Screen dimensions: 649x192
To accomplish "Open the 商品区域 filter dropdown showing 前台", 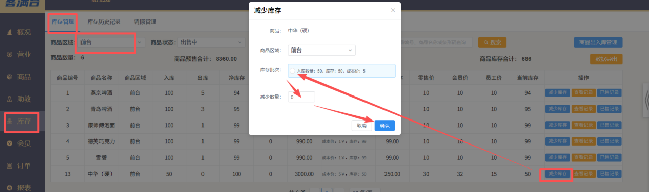I will (x=111, y=42).
